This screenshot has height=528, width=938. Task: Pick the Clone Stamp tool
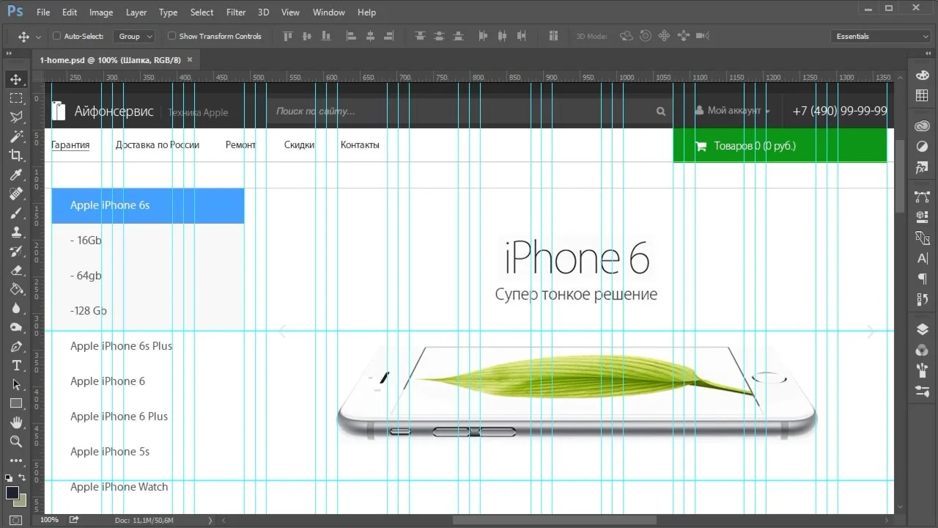[15, 232]
